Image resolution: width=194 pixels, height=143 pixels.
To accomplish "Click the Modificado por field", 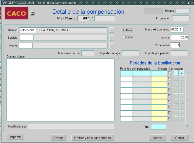I will coord(71,127).
